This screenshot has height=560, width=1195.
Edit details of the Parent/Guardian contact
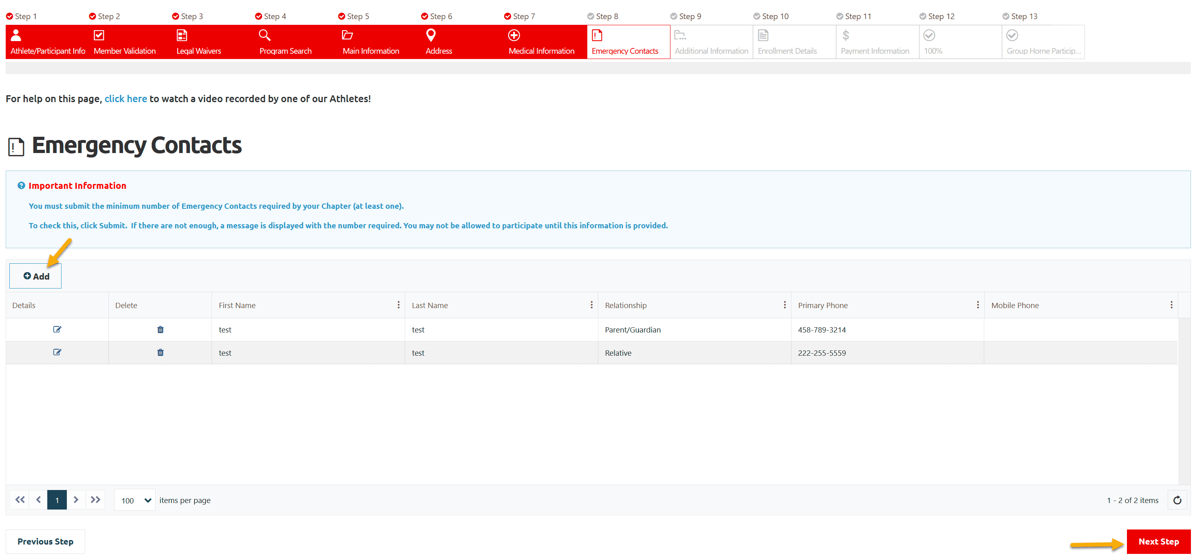click(57, 329)
